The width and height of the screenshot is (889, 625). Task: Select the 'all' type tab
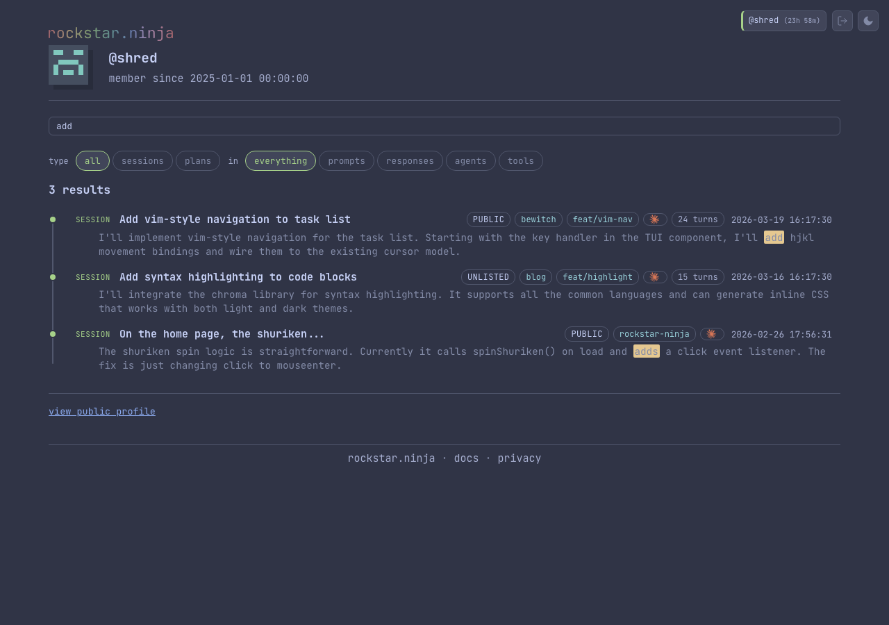point(92,160)
